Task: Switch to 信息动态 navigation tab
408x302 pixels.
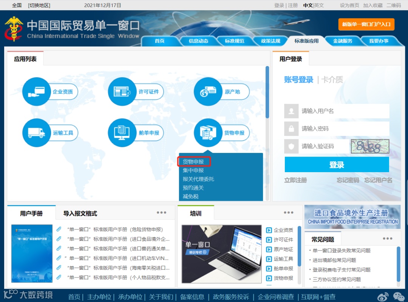Action: 199,41
